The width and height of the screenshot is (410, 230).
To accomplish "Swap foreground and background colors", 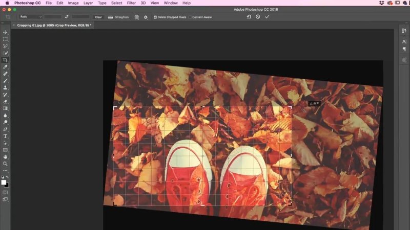I will 7,177.
